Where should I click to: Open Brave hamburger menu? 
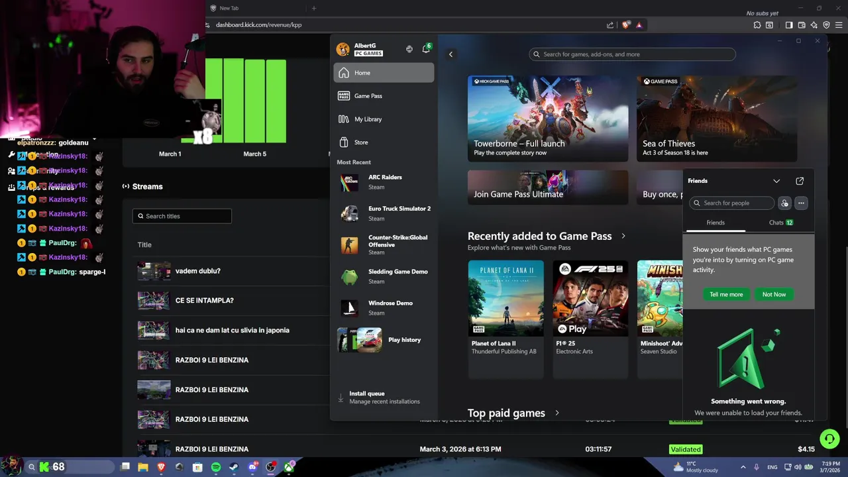click(x=839, y=25)
